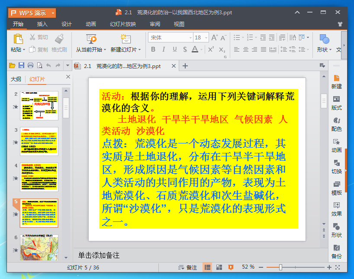Align text to the left
The height and width of the screenshot is (279, 354).
tap(237, 49)
